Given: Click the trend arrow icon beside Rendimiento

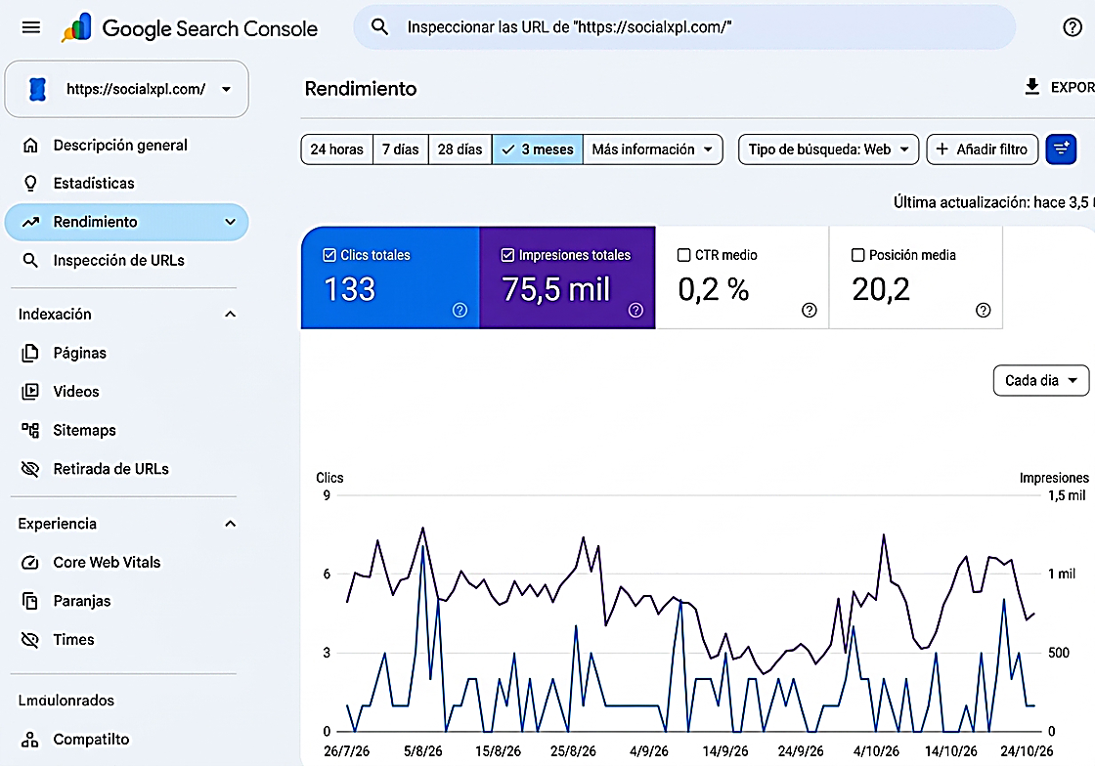Looking at the screenshot, I should pyautogui.click(x=30, y=222).
